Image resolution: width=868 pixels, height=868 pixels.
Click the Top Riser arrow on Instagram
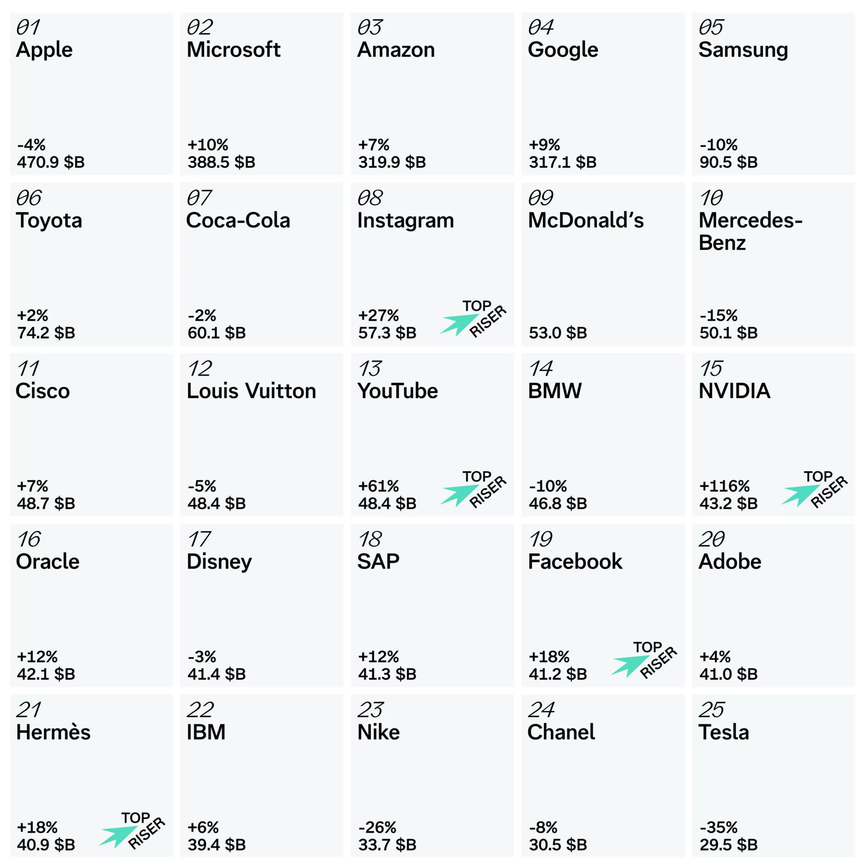pos(458,324)
